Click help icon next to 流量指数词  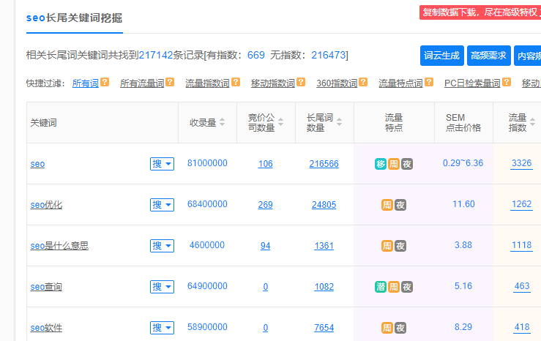[x=235, y=83]
